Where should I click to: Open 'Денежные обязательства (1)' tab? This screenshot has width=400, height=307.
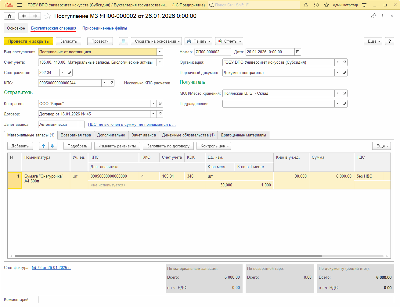coord(188,135)
